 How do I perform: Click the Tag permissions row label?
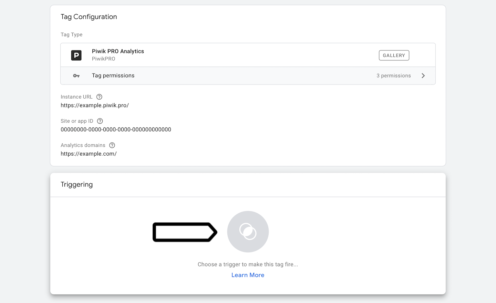pos(113,76)
